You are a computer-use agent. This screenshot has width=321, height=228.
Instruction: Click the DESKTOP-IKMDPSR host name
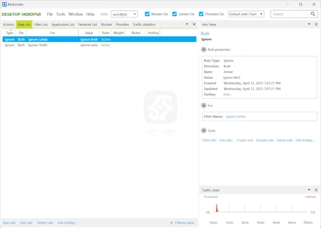21,14
